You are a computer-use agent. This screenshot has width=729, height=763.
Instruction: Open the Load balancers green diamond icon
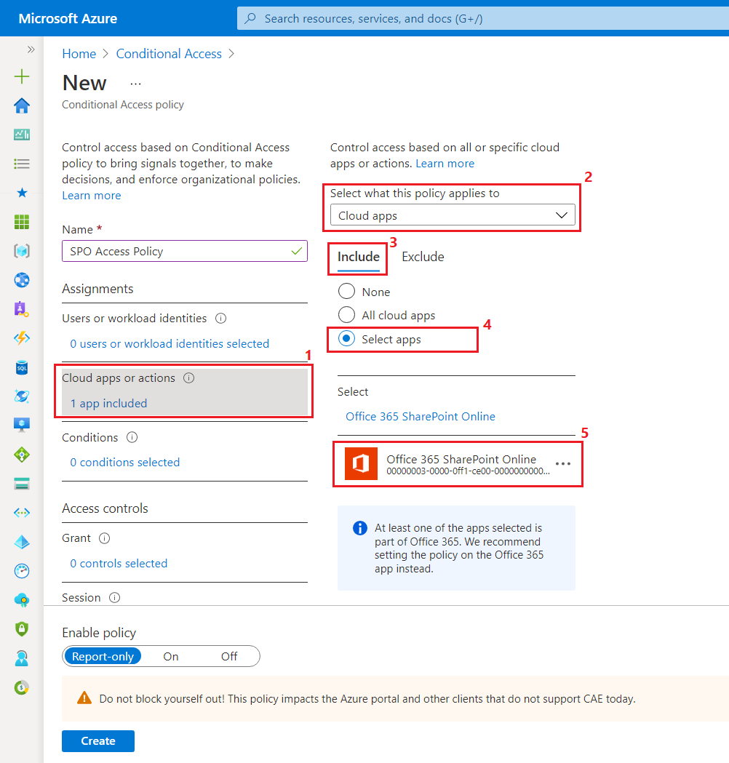coord(21,455)
